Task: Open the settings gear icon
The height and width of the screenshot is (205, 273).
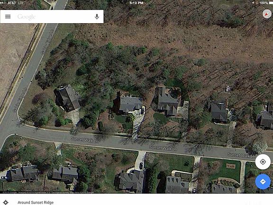Action: [x=6, y=202]
